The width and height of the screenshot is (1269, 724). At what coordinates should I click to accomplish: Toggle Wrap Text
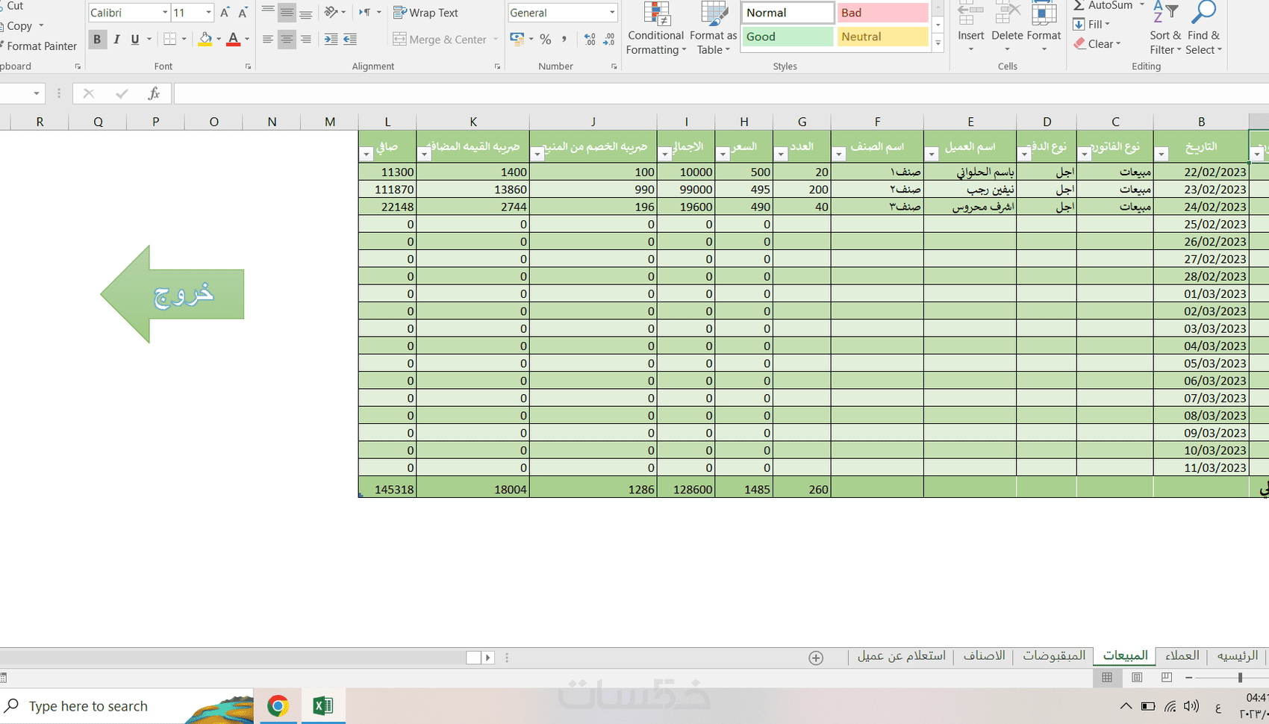click(425, 13)
